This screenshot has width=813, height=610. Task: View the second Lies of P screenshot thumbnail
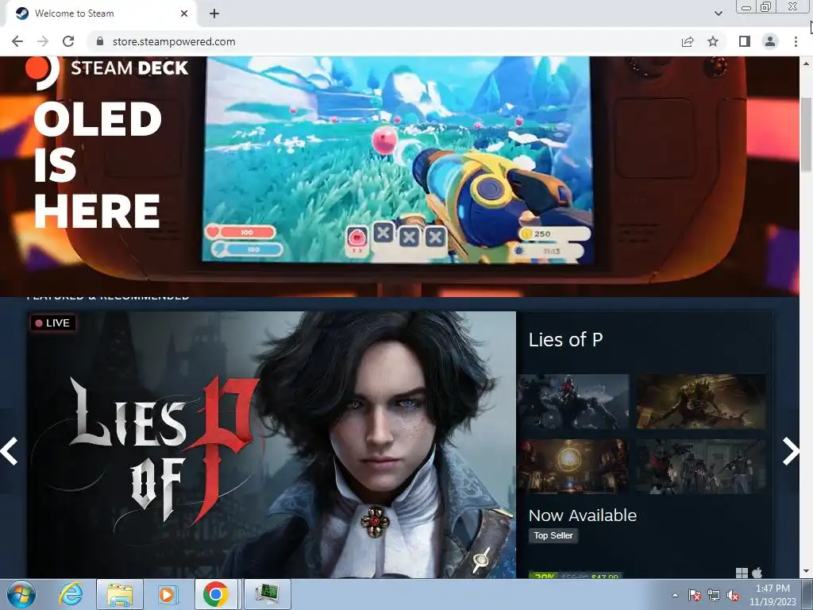click(x=701, y=402)
